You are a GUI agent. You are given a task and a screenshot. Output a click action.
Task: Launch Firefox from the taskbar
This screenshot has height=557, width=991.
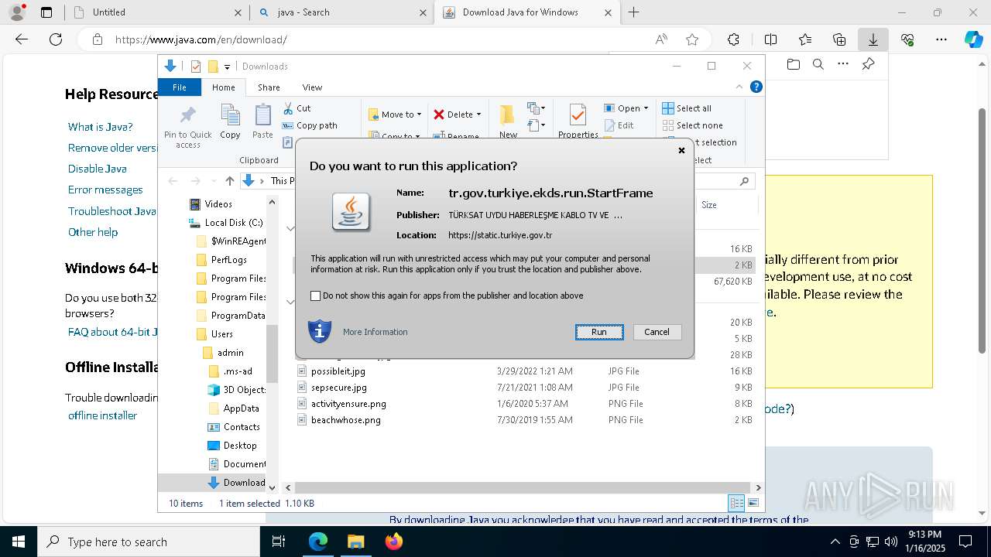point(394,542)
